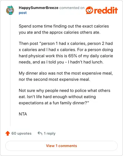Click the 'commented on' text
123x156 pixels.
pos(72,8)
